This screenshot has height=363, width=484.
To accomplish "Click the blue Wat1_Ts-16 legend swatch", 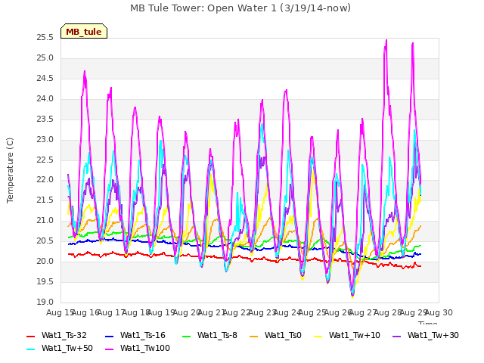I will 110,336.
